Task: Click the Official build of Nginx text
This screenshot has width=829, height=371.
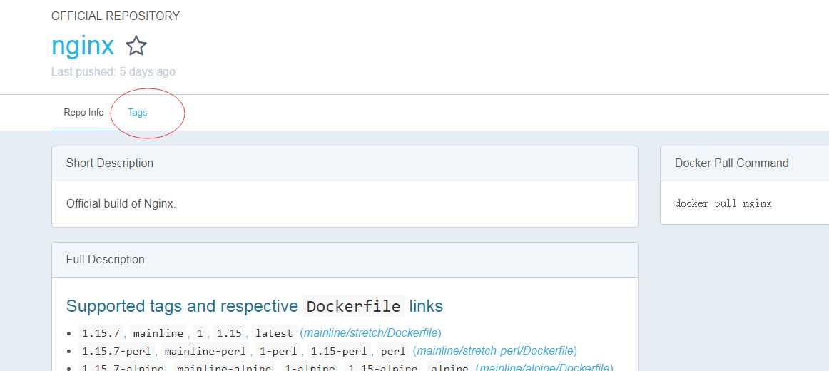Action: click(121, 204)
